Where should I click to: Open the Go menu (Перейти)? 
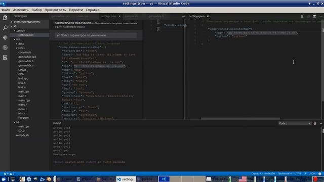pos(76,10)
